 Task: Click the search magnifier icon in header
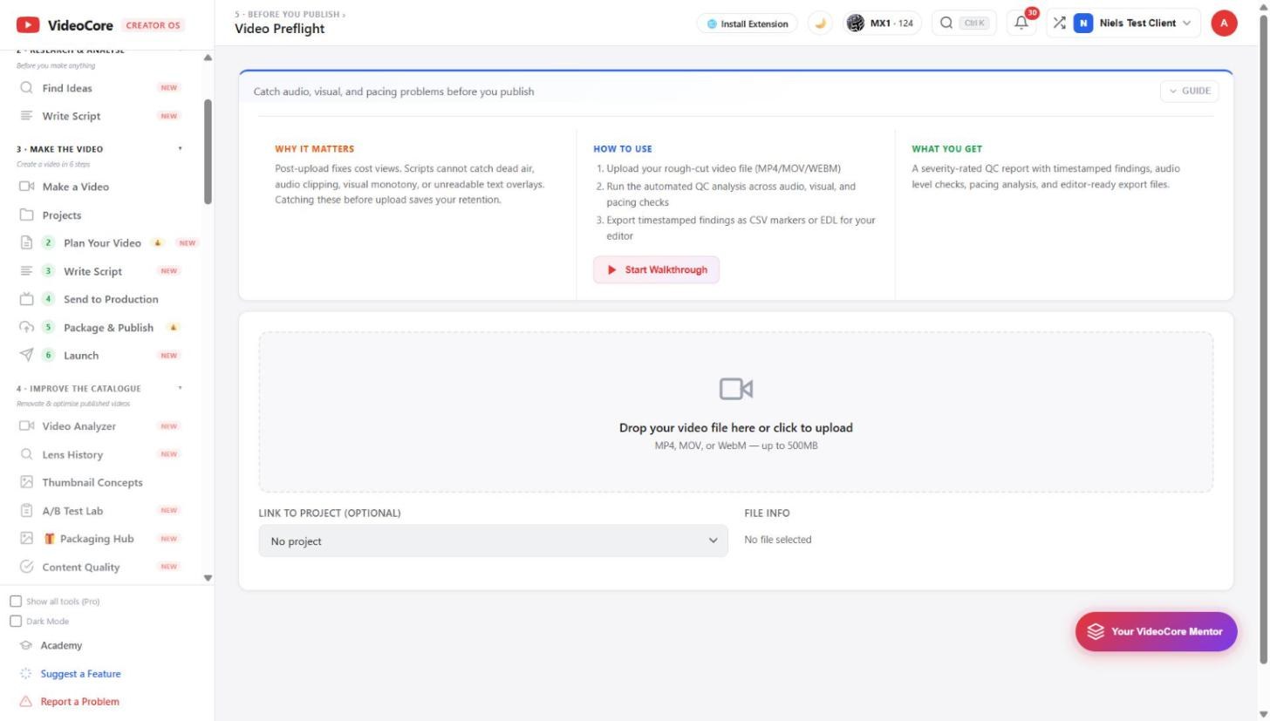click(946, 24)
